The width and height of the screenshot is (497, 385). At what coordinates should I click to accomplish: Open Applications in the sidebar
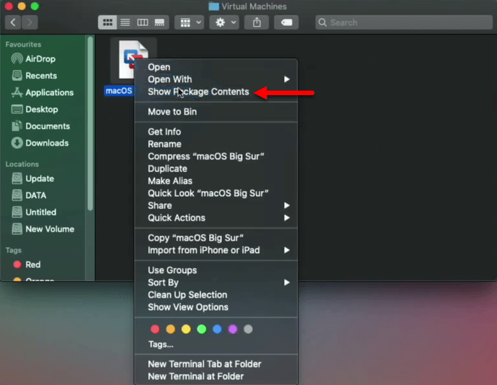point(43,93)
